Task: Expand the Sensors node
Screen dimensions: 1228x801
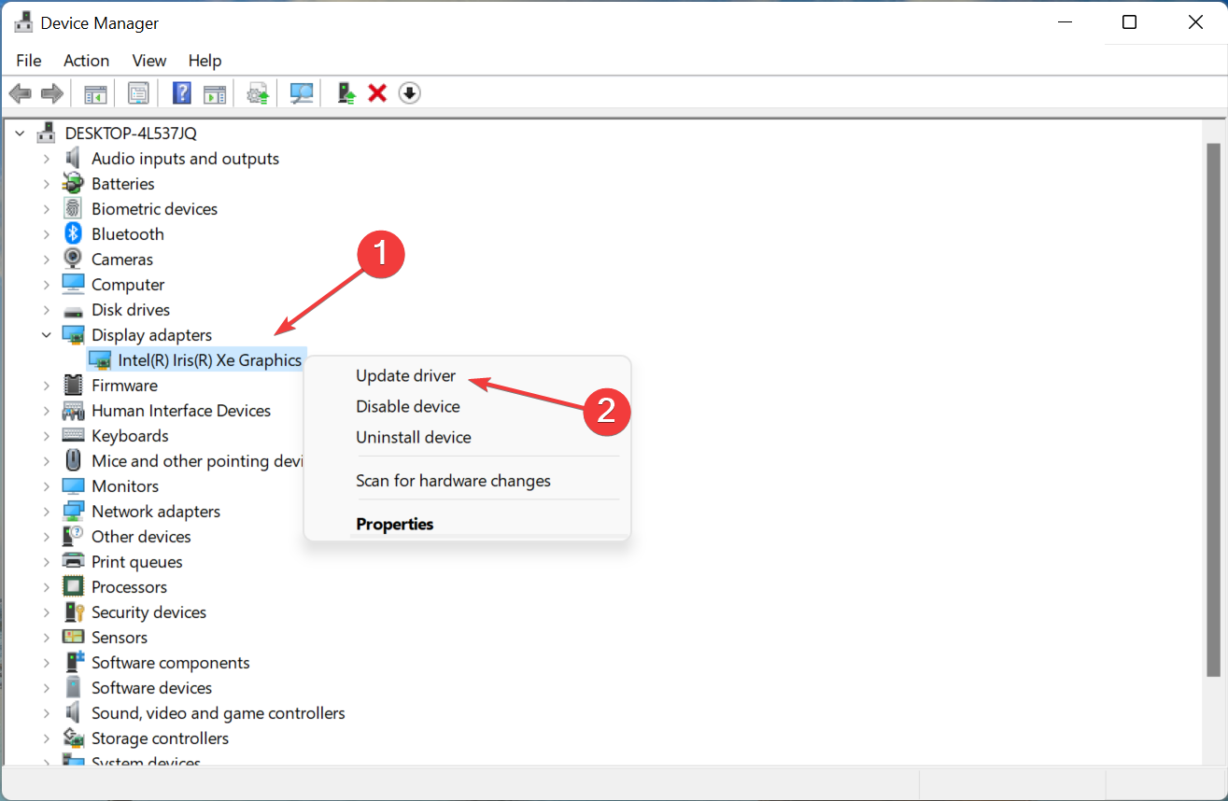Action: point(46,638)
